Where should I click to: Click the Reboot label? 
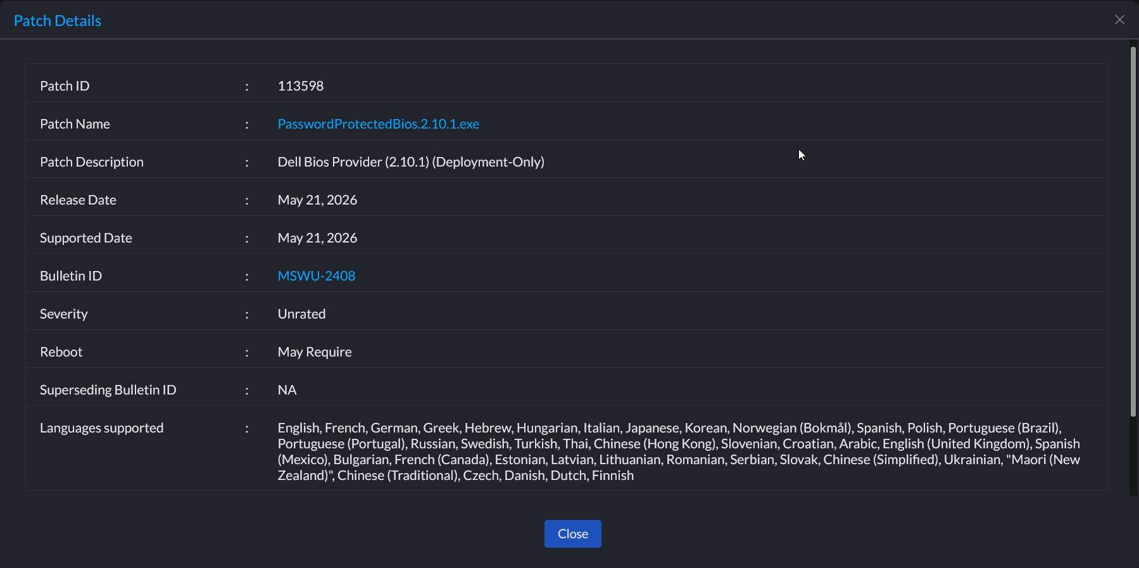click(x=61, y=352)
